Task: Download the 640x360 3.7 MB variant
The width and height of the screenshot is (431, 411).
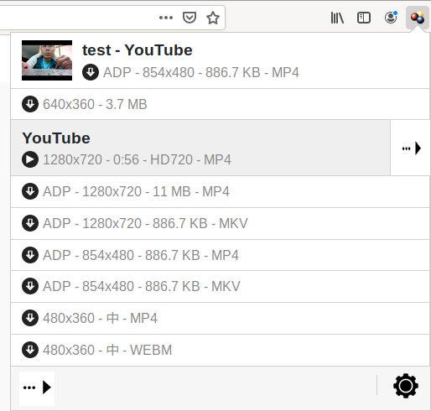Action: coord(220,104)
